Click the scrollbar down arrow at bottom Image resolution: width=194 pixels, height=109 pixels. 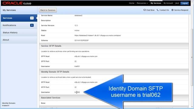192,107
